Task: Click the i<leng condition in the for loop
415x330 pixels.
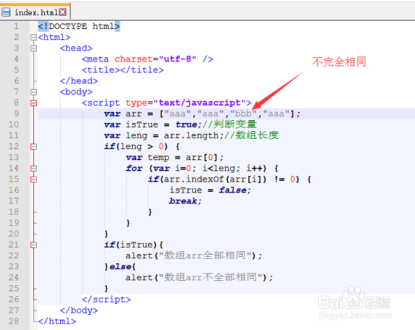Action: 221,168
